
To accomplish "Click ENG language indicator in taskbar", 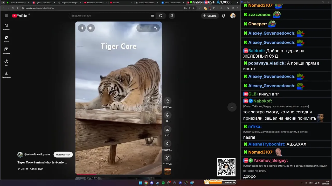I will click(311, 183).
